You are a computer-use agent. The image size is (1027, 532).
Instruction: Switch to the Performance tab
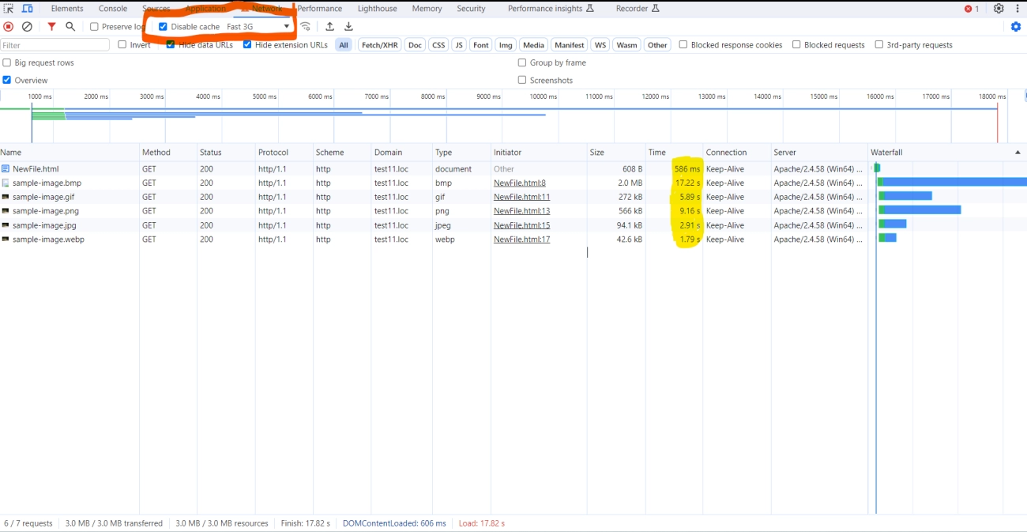point(319,9)
